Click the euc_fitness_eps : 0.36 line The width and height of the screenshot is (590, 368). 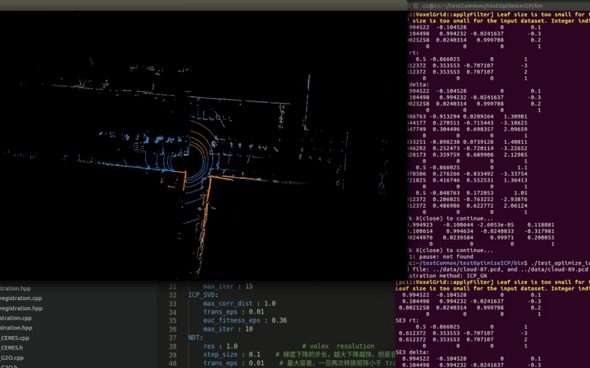tap(245, 320)
